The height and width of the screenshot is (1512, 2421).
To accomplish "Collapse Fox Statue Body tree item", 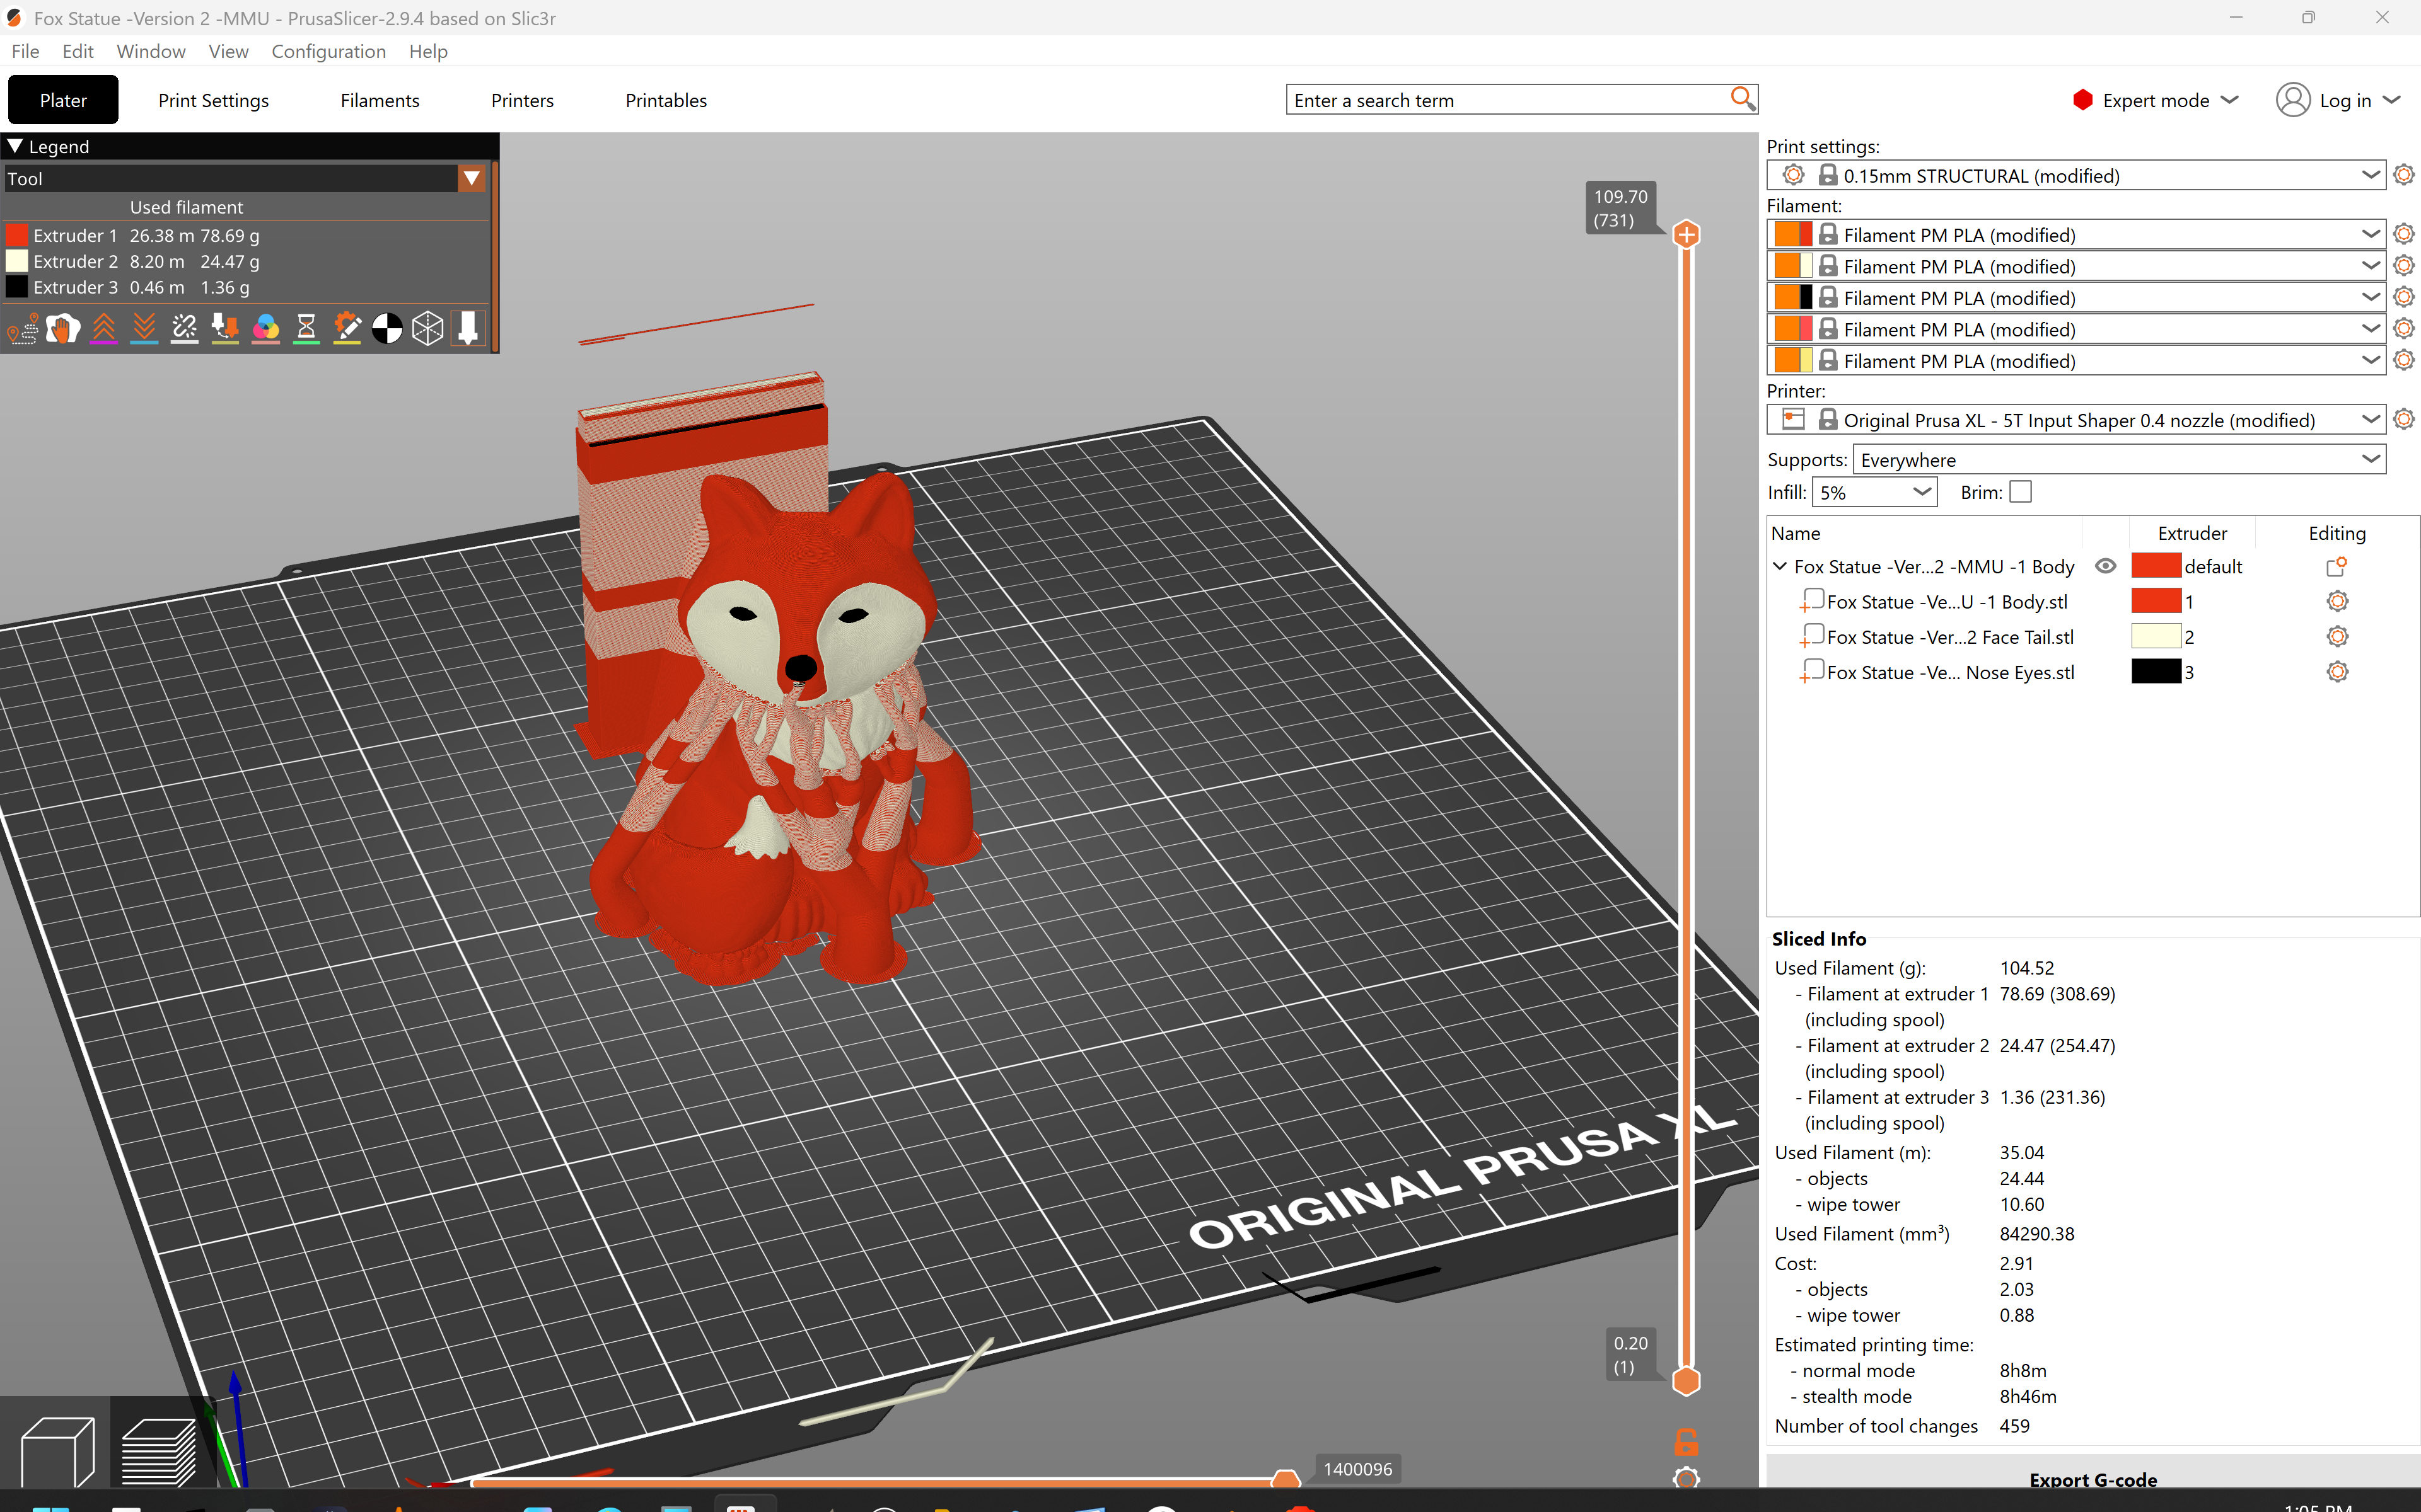I will coord(1780,566).
